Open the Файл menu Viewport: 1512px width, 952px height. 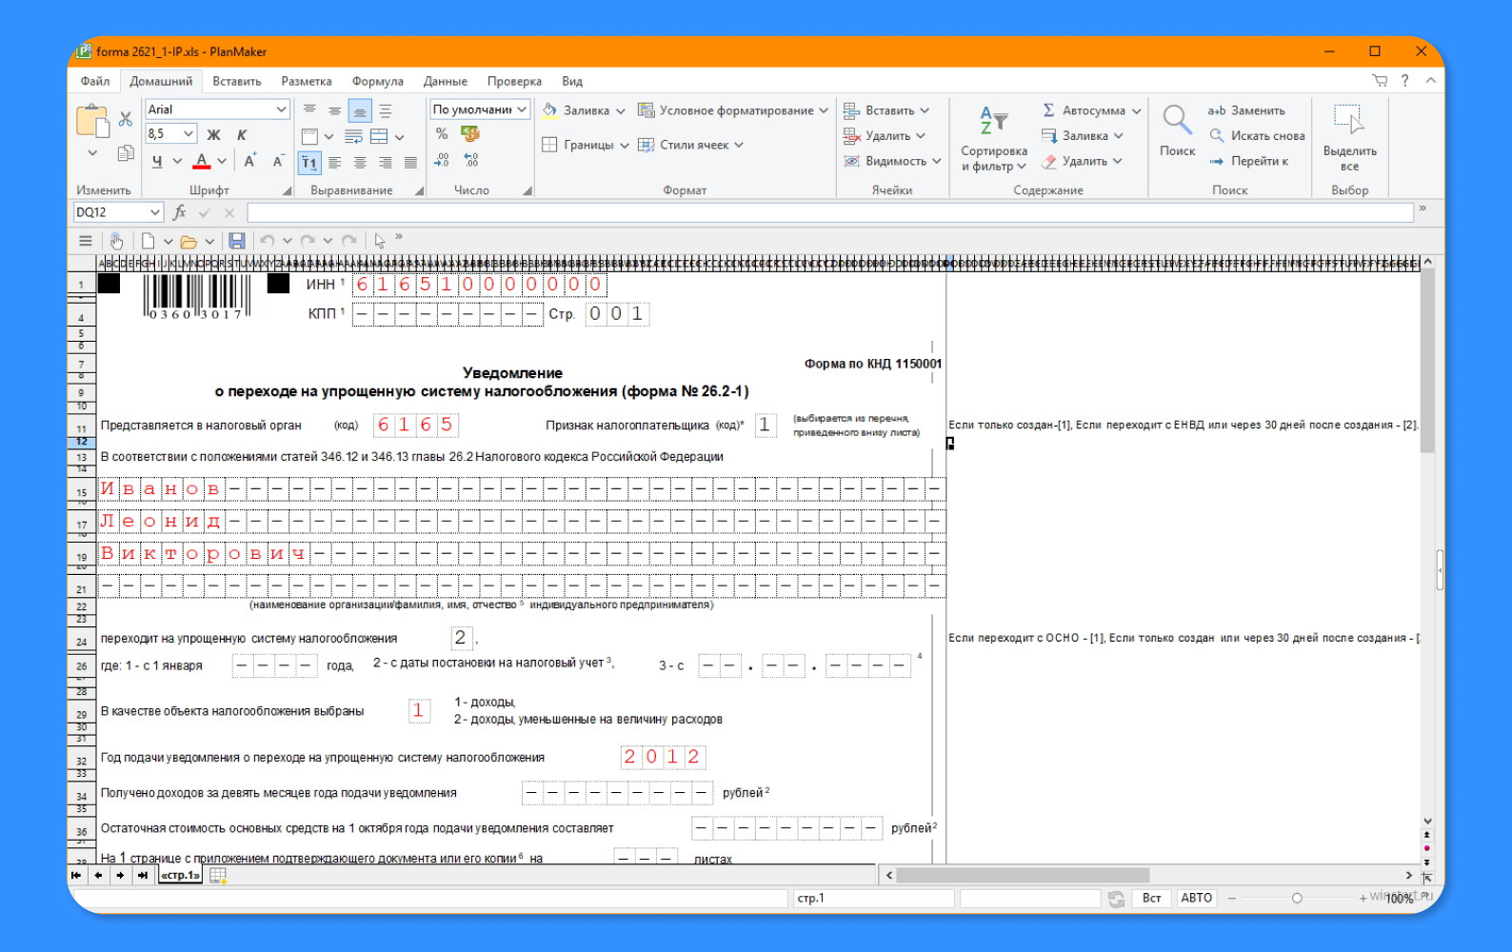[95, 81]
